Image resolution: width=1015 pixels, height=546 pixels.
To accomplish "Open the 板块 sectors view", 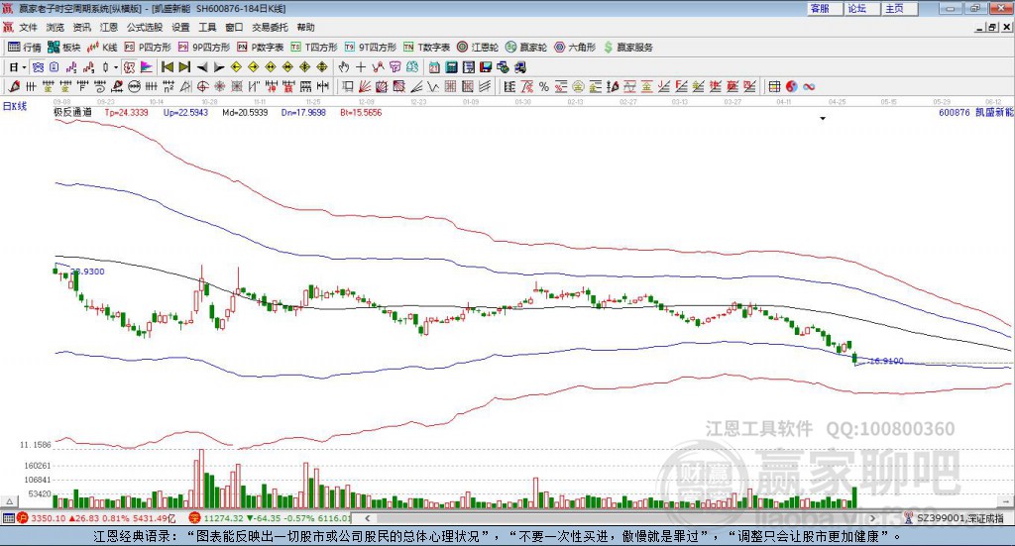I will click(x=64, y=48).
